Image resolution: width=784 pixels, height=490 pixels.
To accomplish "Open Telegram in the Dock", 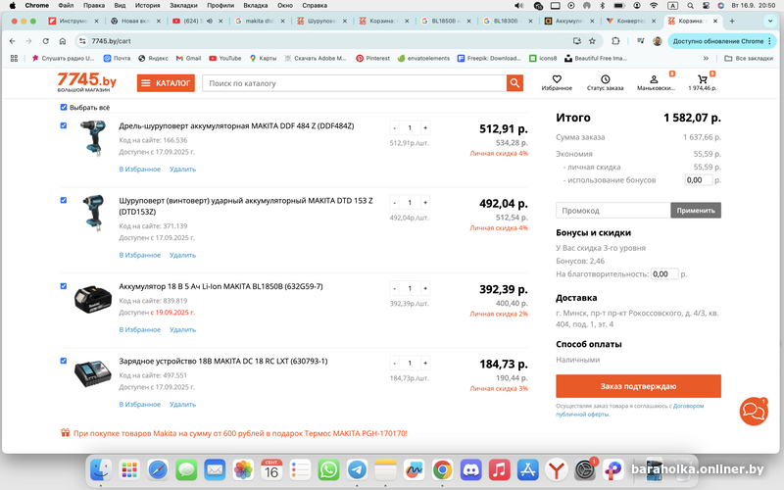I will 357,470.
